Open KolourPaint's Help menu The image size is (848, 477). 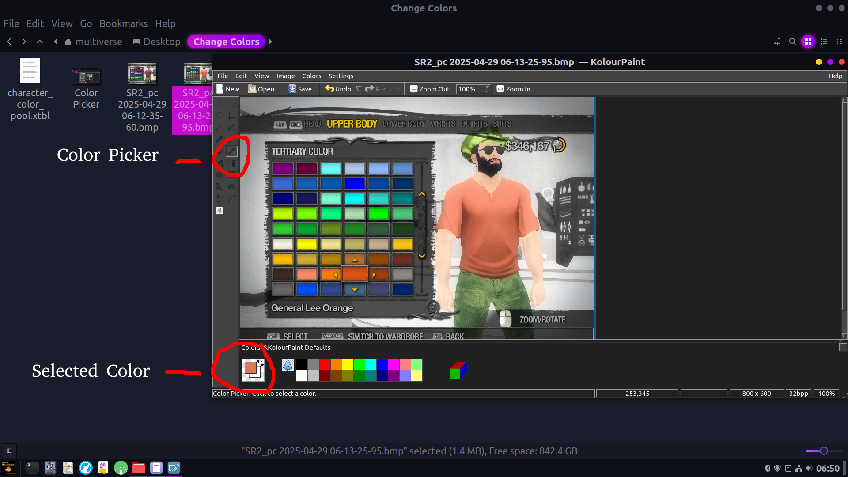(835, 76)
